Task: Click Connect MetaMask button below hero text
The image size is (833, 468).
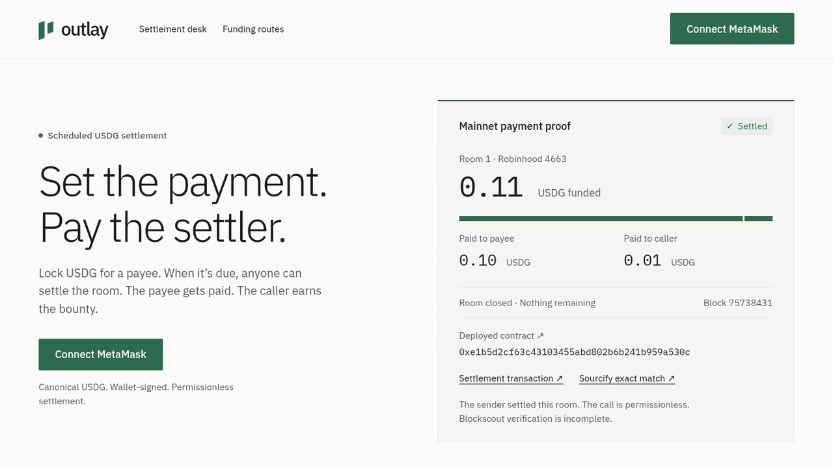Action: pos(101,354)
